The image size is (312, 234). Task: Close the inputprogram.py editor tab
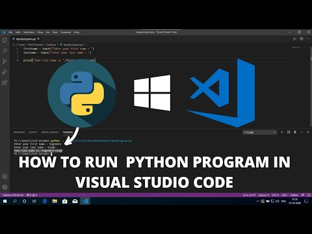click(x=38, y=39)
